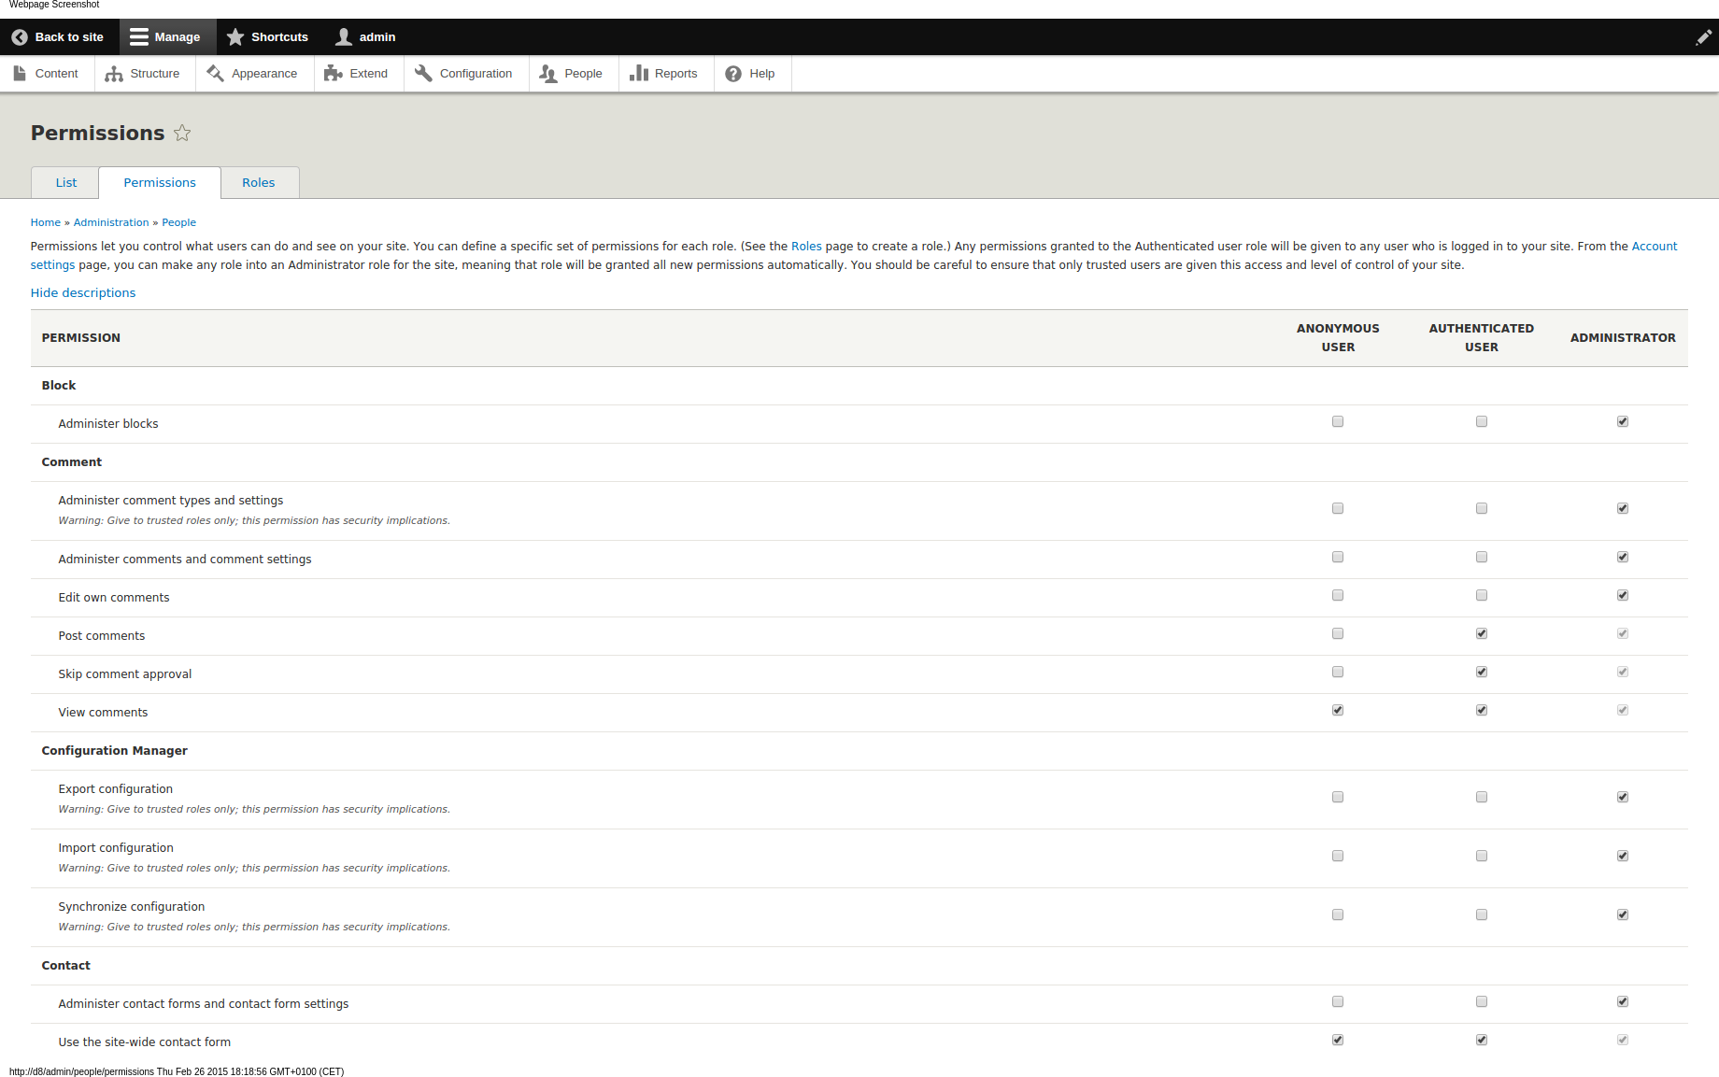Screen dimensions: 1719x1077
Task: Click the Contact section heading
Action: click(66, 966)
